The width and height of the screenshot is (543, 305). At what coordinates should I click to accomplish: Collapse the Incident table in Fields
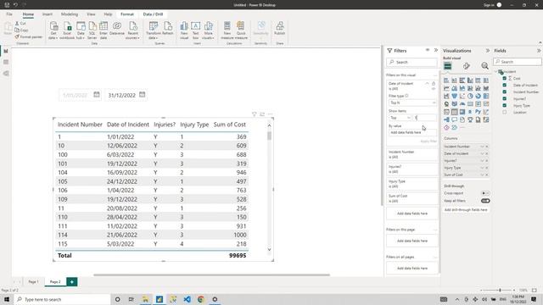click(x=495, y=71)
